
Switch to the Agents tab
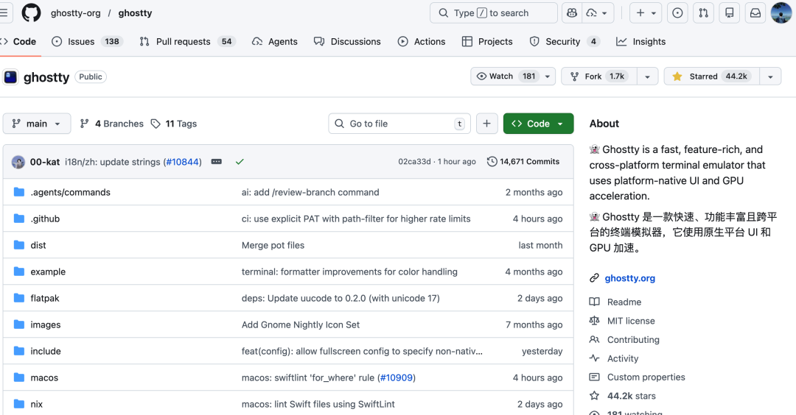click(x=275, y=41)
